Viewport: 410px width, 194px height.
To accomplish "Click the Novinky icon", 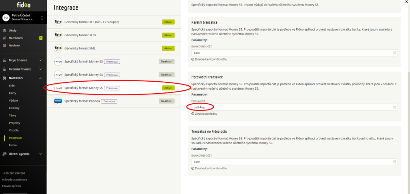I will [4, 45].
